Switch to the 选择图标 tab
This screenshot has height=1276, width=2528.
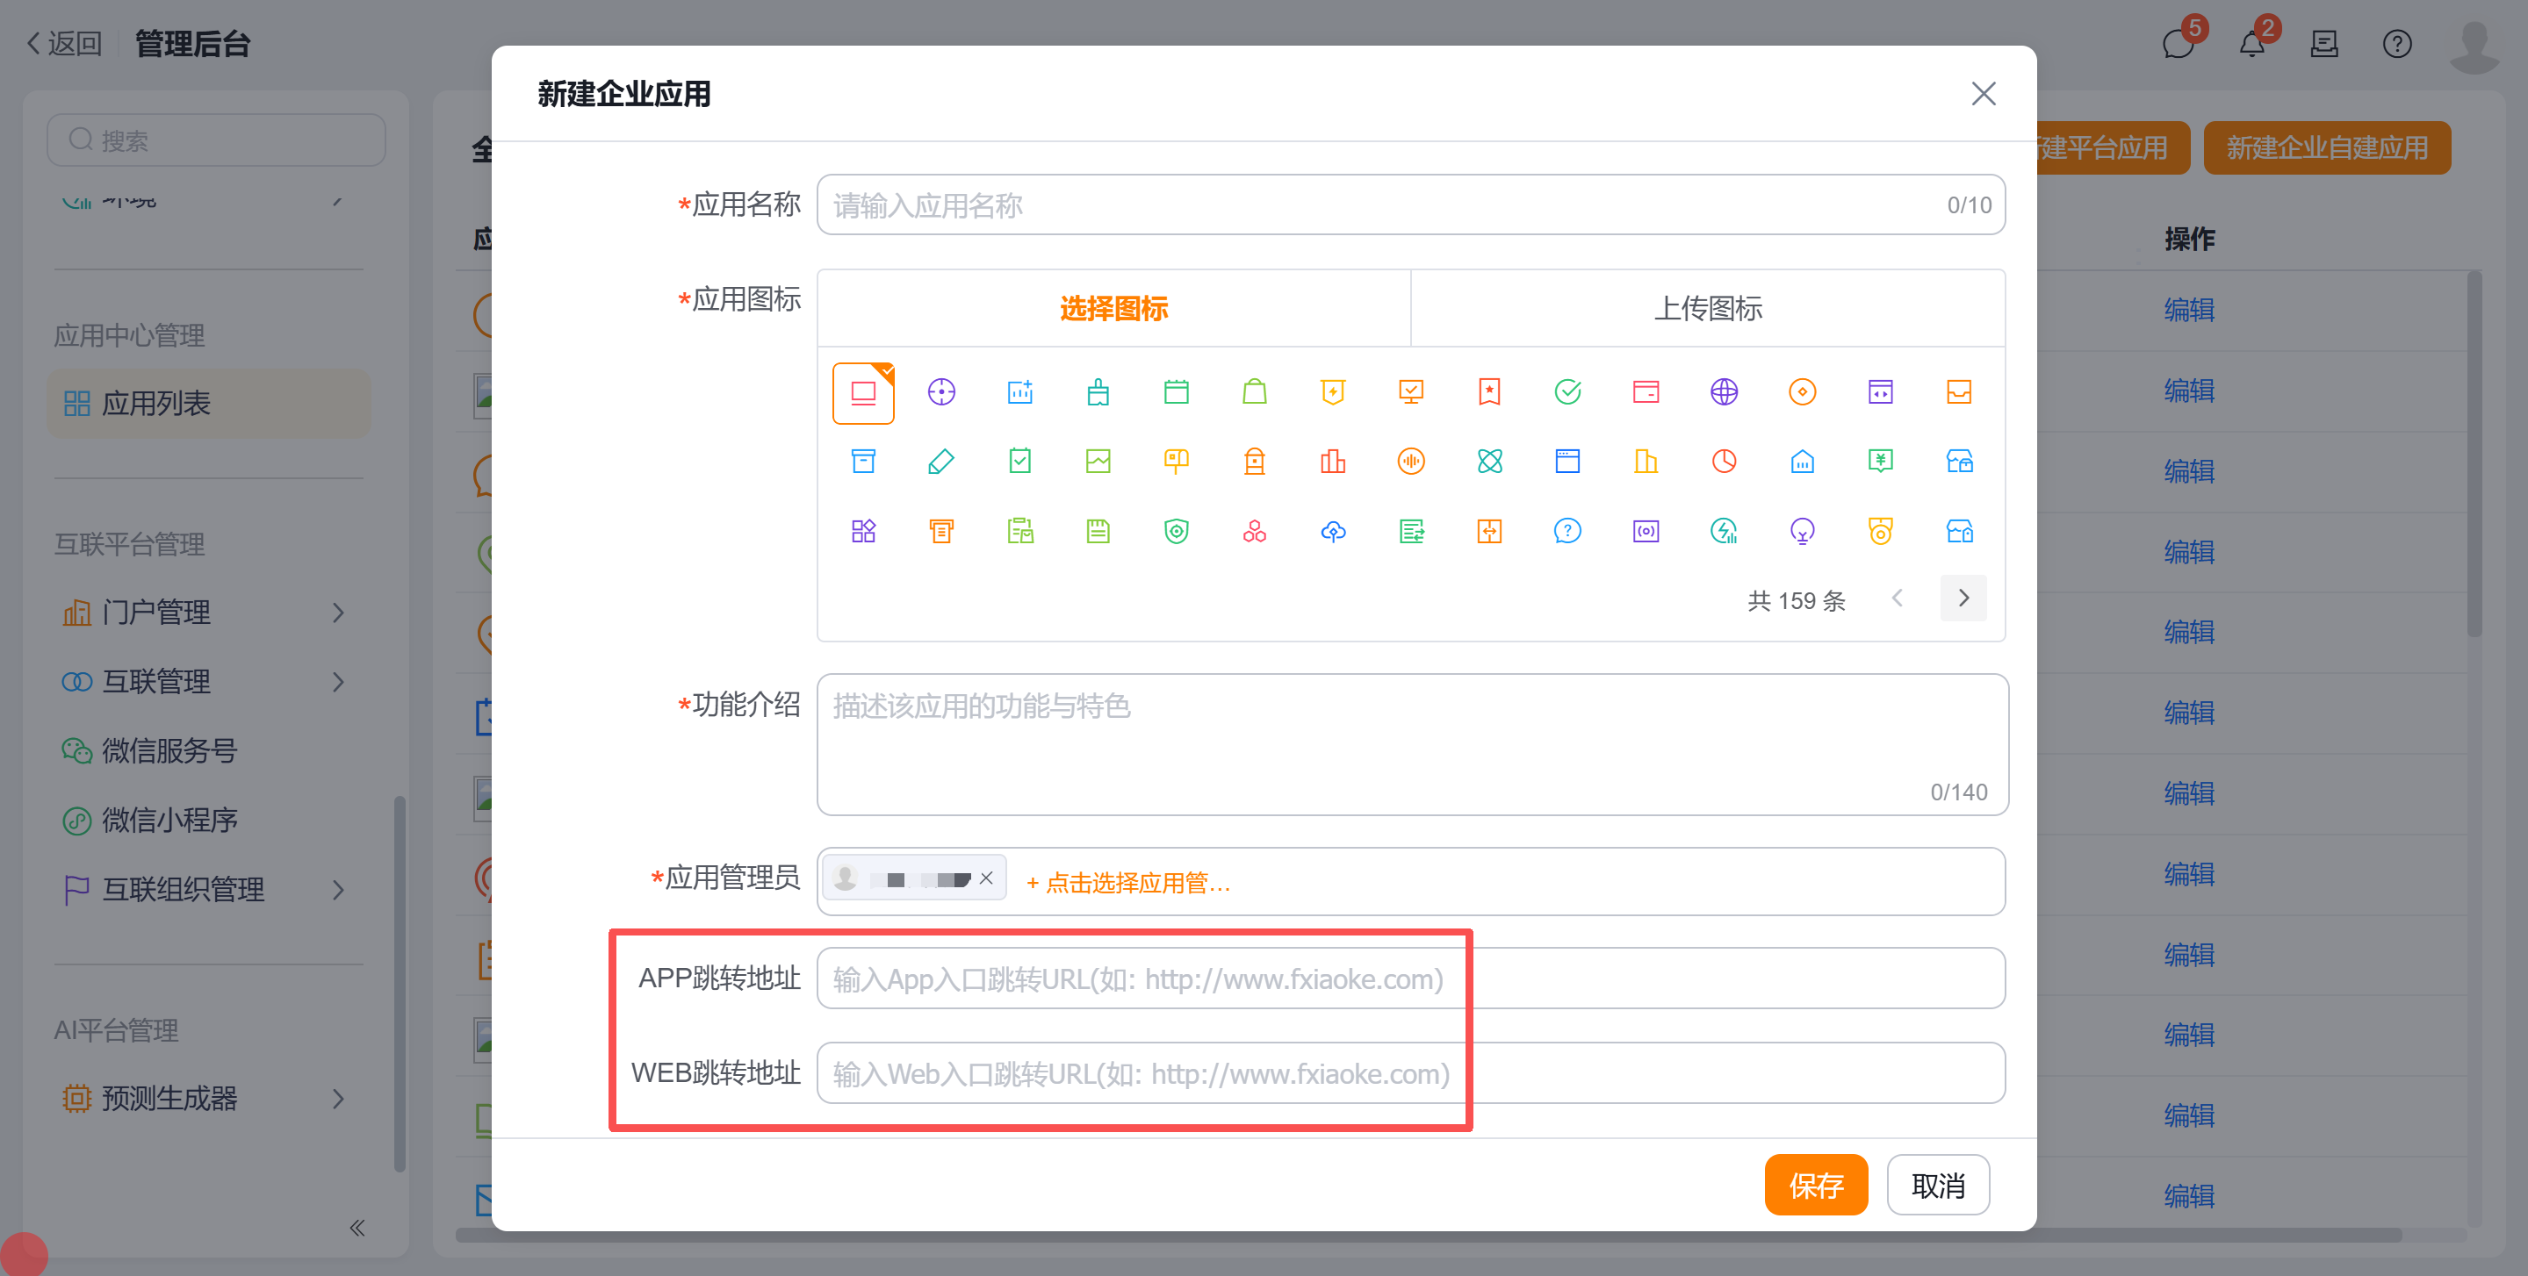click(1113, 309)
